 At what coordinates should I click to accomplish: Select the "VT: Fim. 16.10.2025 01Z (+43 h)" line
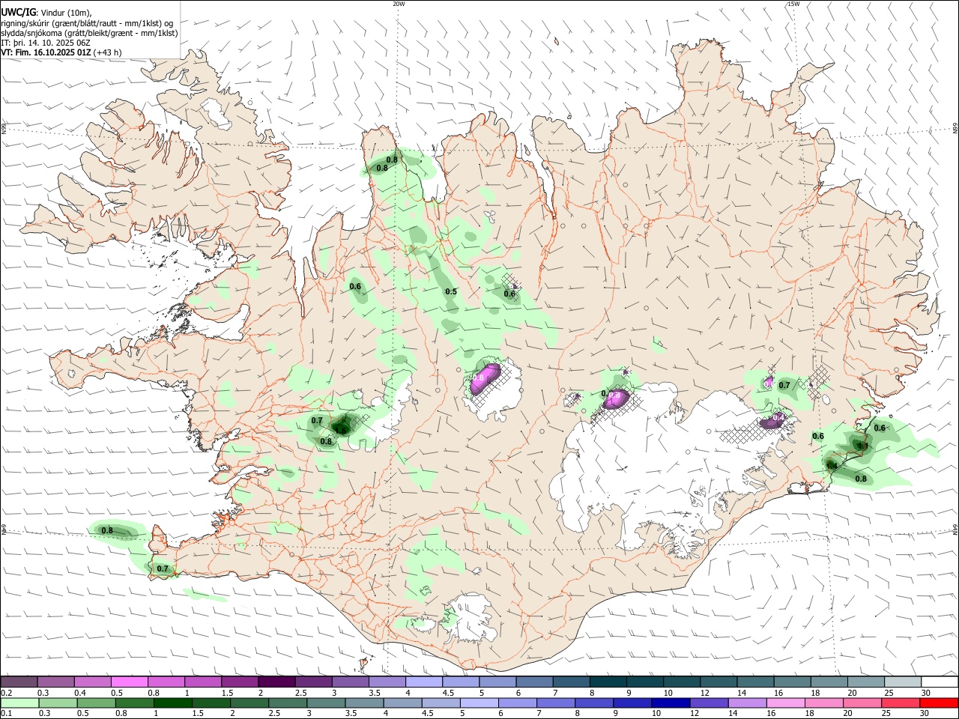click(61, 52)
